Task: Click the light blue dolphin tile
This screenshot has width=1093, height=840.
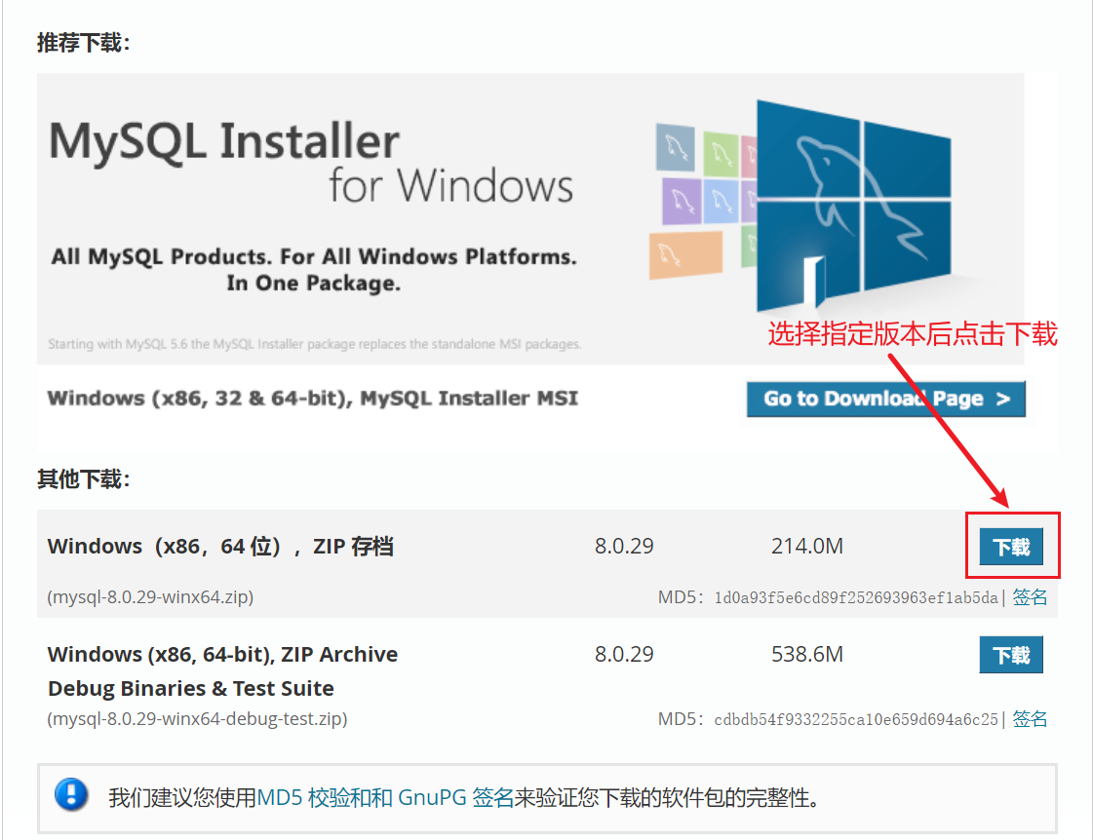Action: pos(721,202)
